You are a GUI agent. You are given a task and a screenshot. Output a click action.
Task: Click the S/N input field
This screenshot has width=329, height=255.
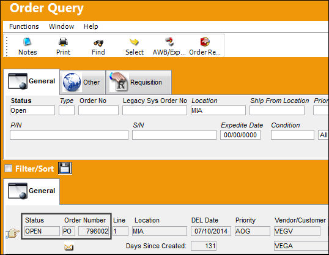tap(174, 135)
